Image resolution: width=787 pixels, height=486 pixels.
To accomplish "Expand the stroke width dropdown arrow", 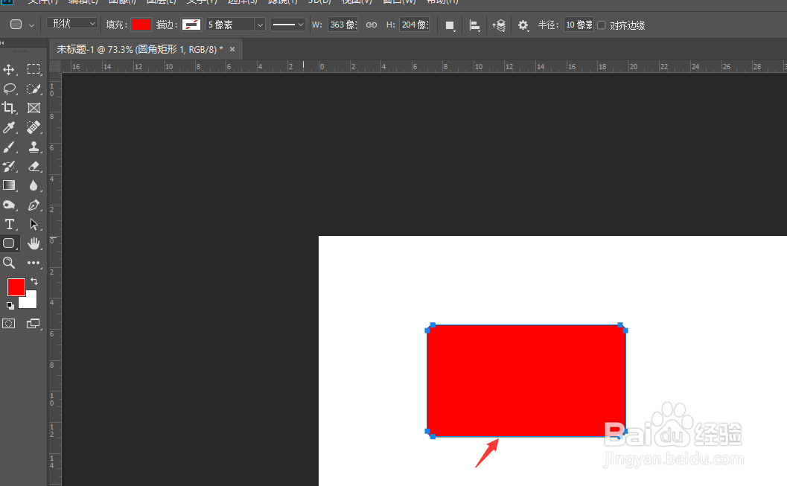I will [x=260, y=25].
